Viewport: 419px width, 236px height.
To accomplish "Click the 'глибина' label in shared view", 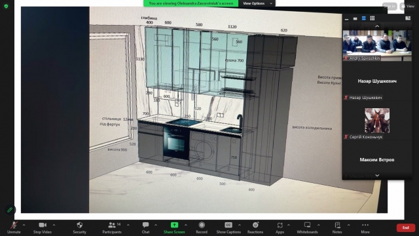I will (149, 18).
